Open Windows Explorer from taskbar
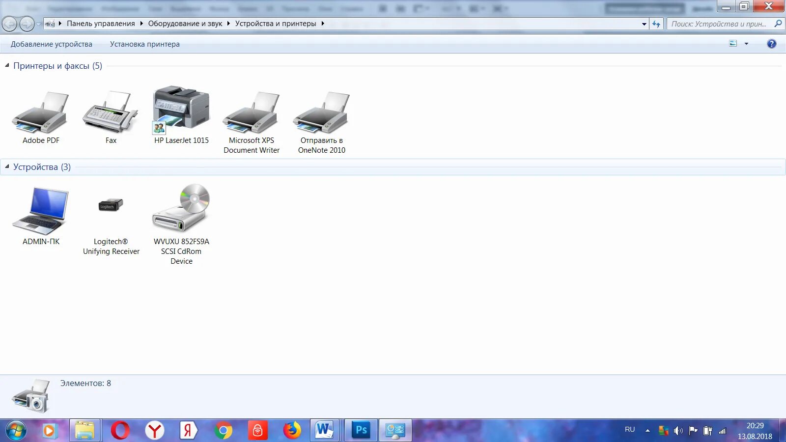Screen dimensions: 786x442 point(85,431)
